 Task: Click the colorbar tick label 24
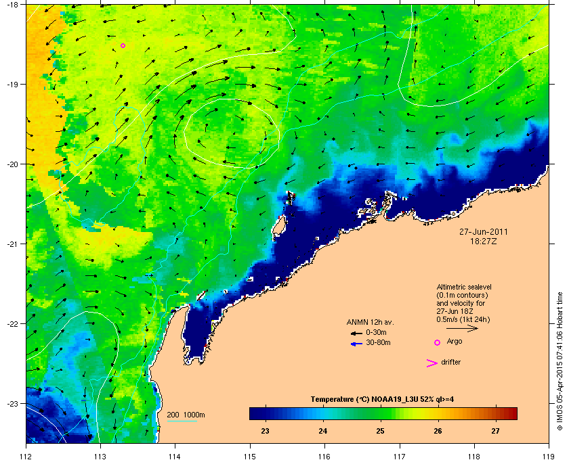(322, 431)
